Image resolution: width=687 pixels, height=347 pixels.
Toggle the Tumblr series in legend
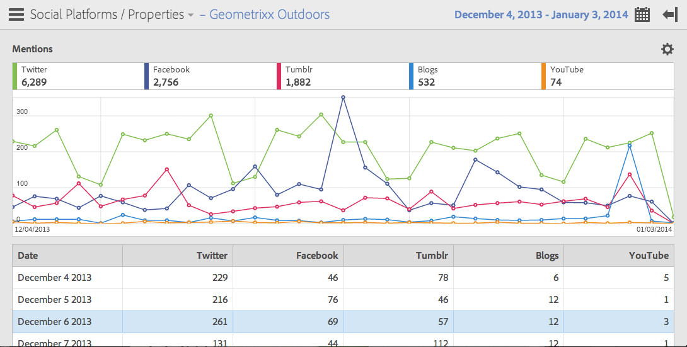tap(342, 76)
